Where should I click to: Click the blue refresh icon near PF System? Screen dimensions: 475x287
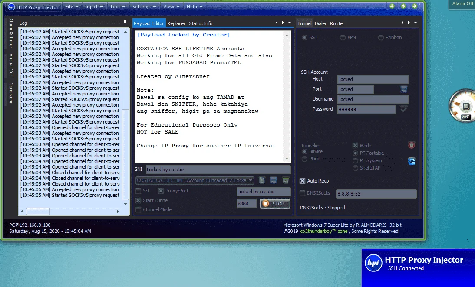(x=411, y=161)
